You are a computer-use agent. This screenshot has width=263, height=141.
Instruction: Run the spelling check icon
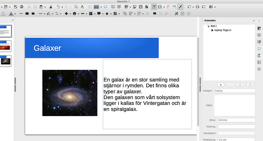(x=82, y=7)
